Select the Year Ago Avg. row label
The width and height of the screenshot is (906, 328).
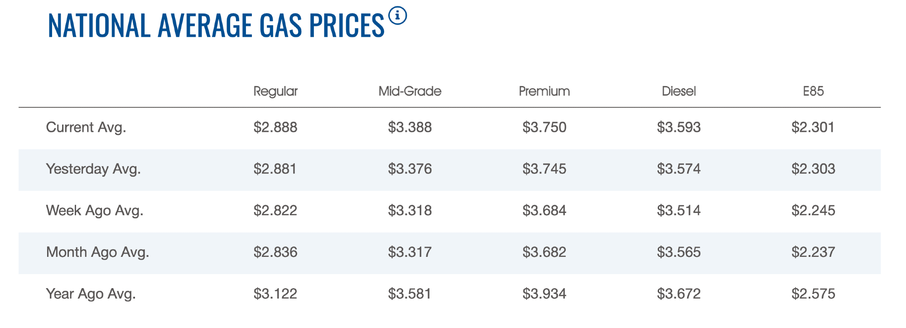coord(91,294)
